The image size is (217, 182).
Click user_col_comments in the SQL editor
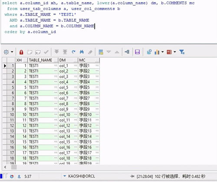coord(93,9)
